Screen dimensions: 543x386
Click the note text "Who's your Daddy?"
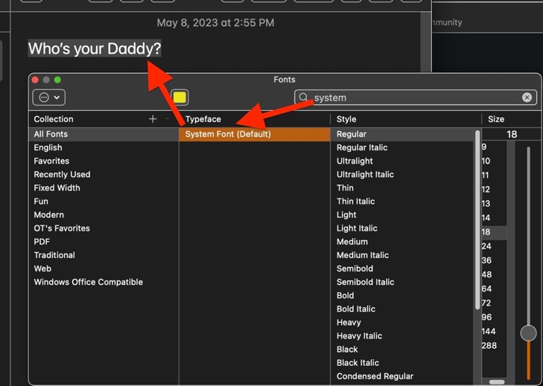tap(95, 49)
